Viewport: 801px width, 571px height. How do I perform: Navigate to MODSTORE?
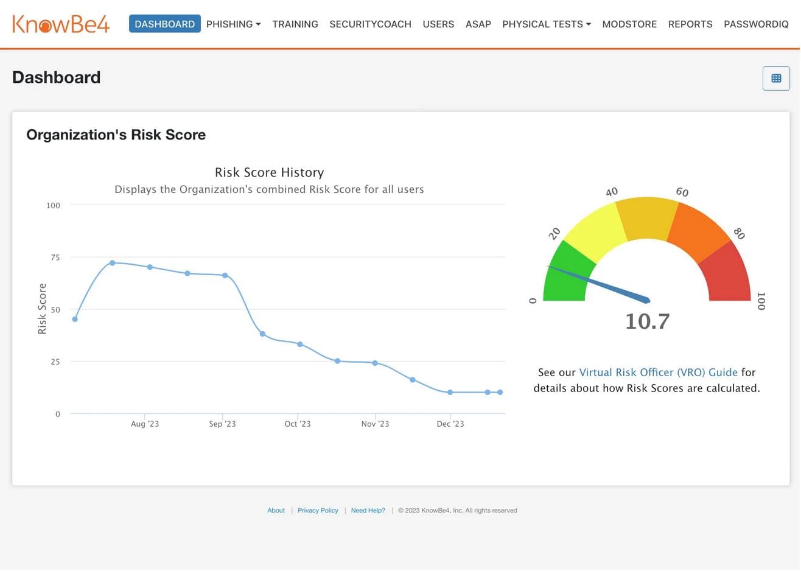pyautogui.click(x=629, y=24)
